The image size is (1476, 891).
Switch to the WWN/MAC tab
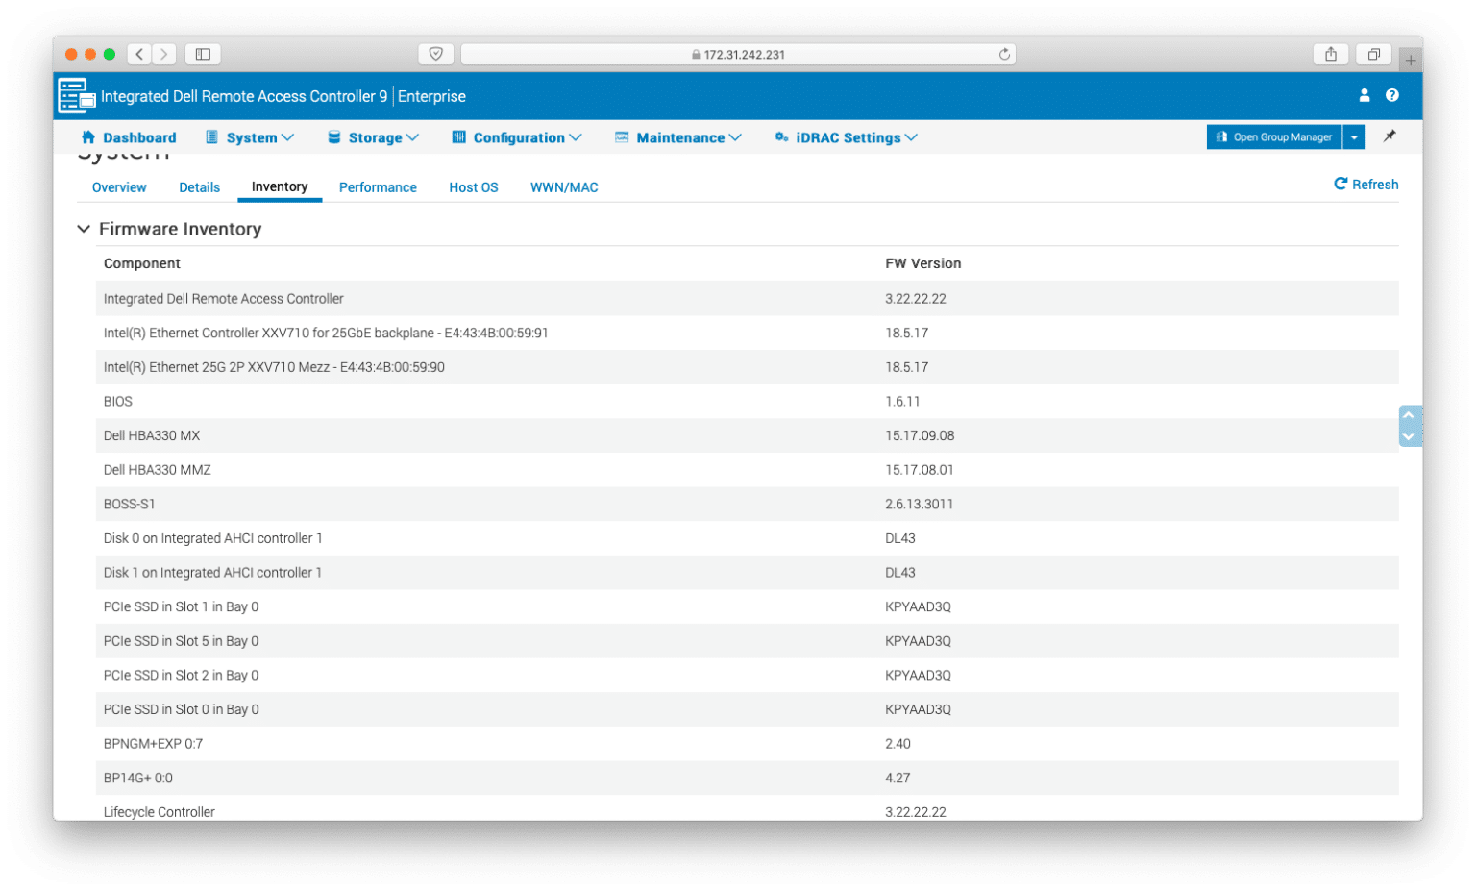click(564, 187)
